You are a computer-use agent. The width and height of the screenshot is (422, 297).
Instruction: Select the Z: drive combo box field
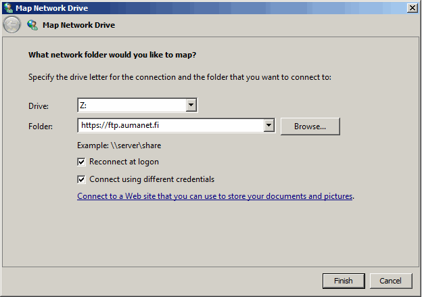(137, 106)
